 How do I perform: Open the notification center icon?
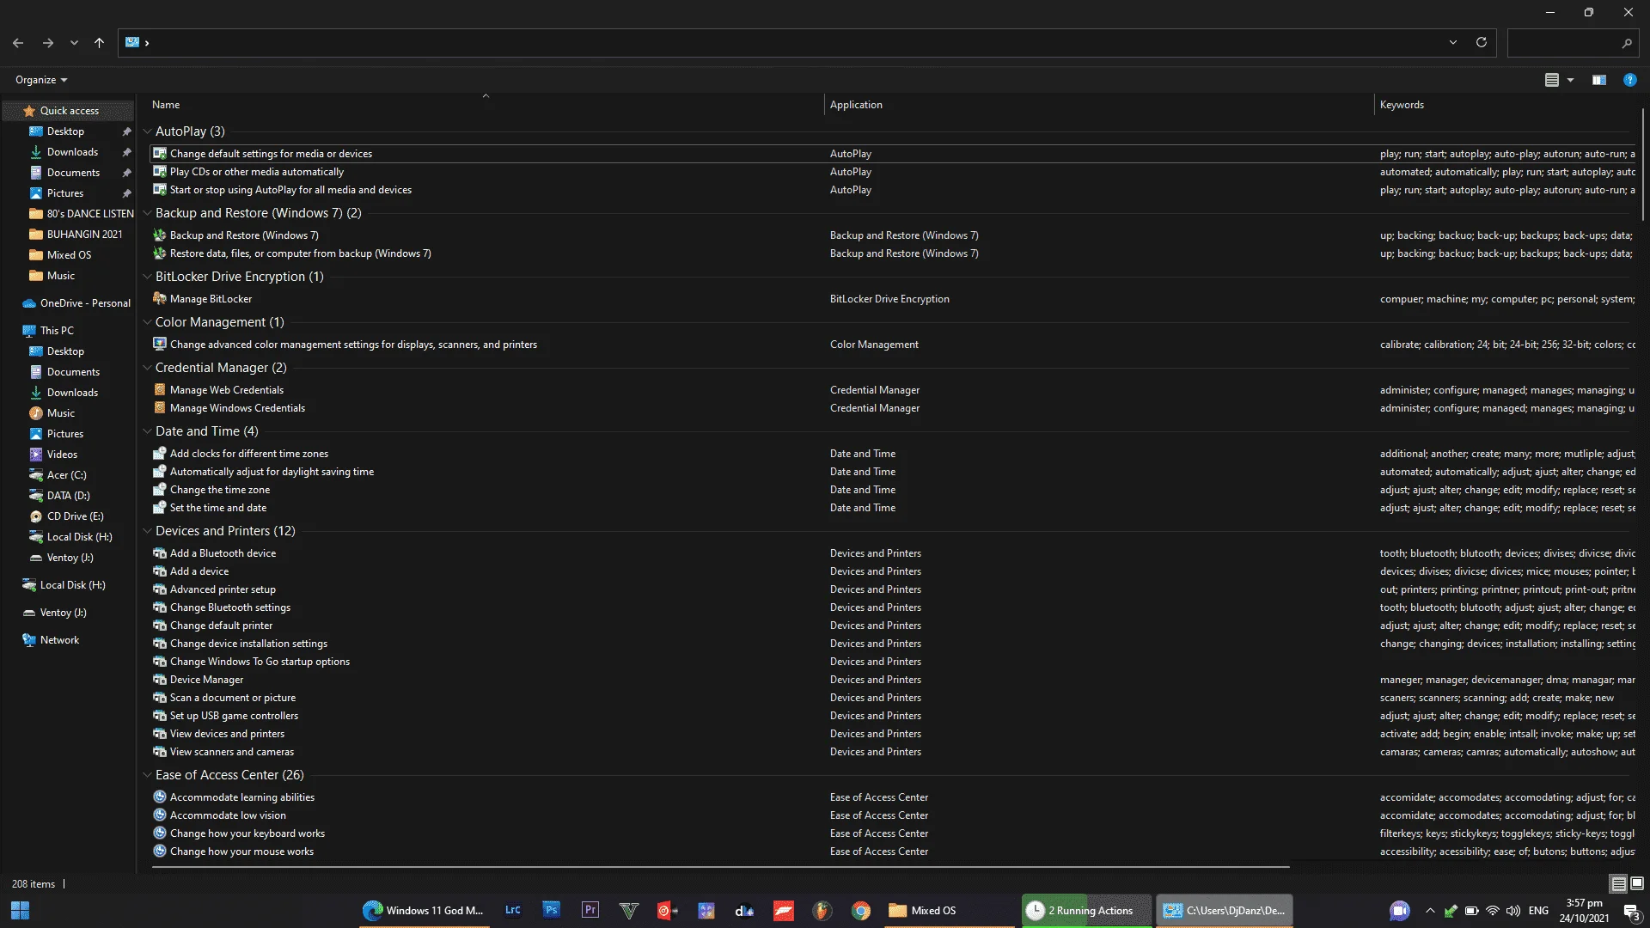coord(1632,912)
